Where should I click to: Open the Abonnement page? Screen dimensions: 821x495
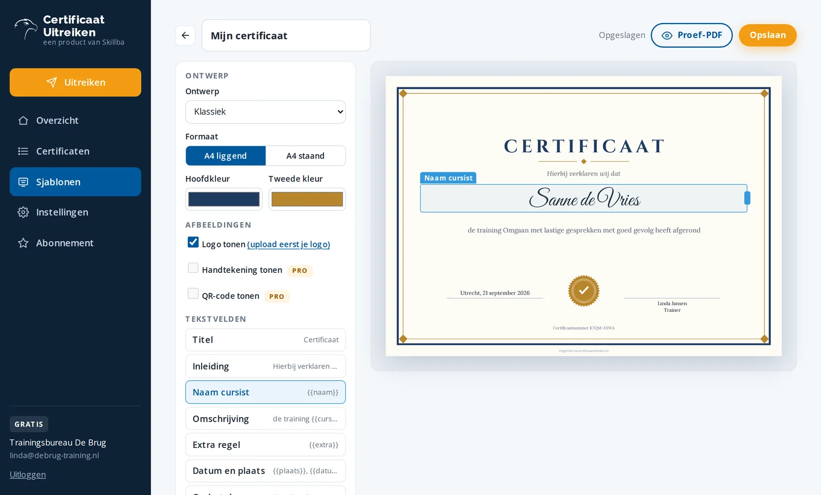[x=75, y=243]
